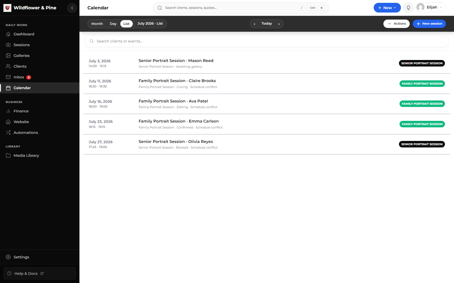Click the green session badge in Ava Patel row
454x283 pixels.
click(422, 104)
